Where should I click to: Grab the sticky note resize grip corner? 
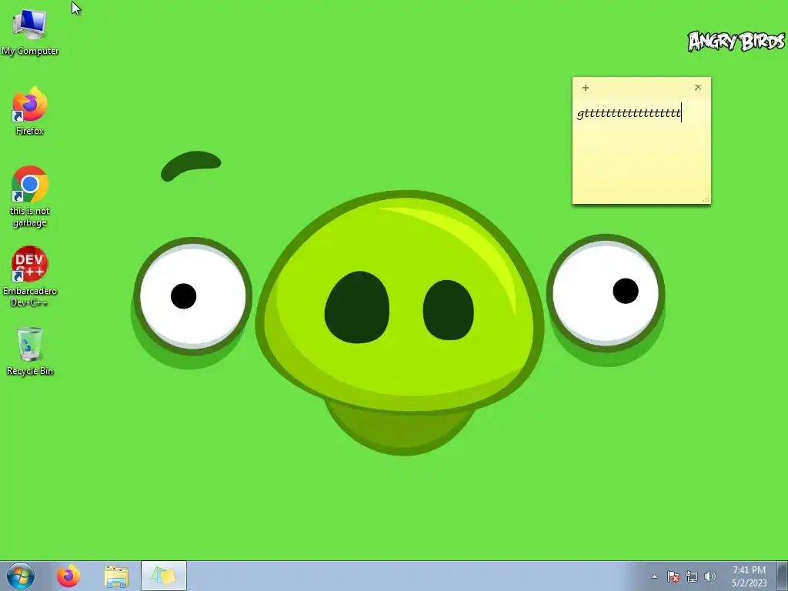tap(706, 199)
